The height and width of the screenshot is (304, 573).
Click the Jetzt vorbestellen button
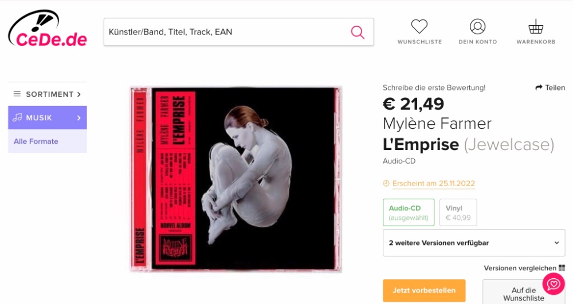(x=424, y=290)
